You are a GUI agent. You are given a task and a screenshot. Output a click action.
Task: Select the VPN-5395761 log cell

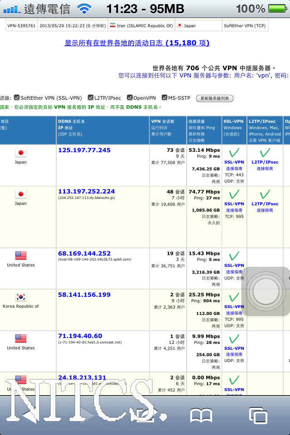(x=21, y=26)
